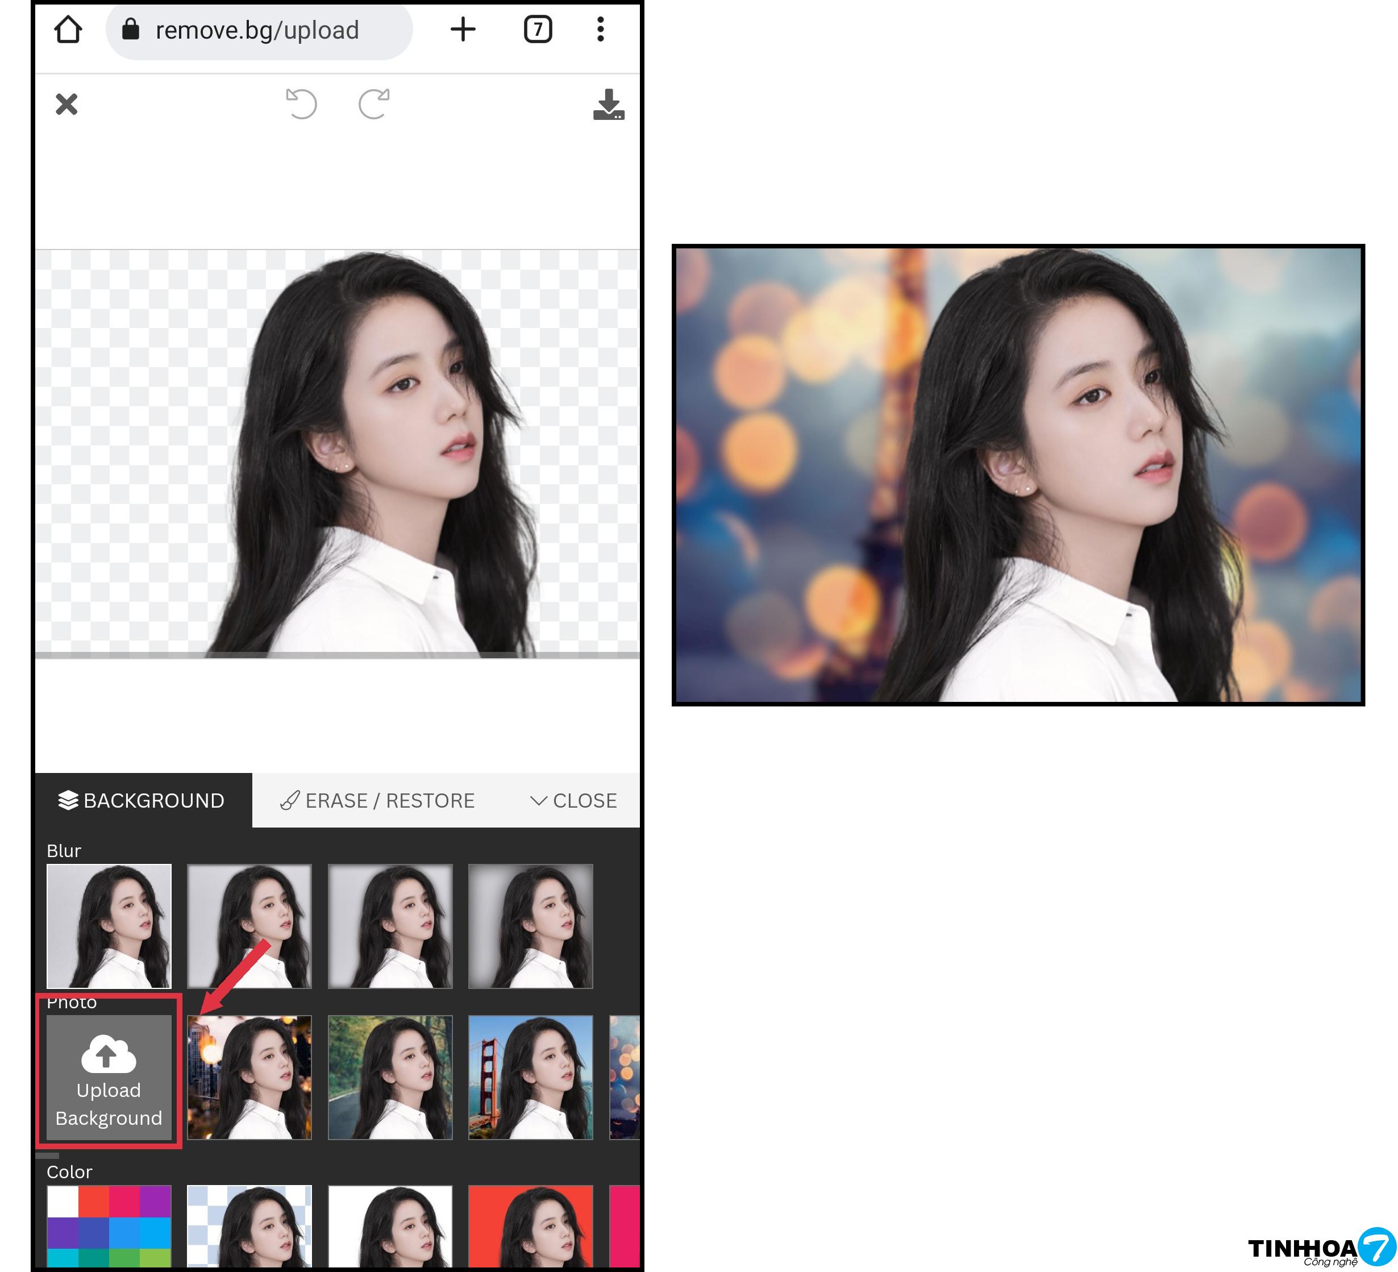Collapse the panel with CLOSE chevron
The image size is (1398, 1272).
573,800
